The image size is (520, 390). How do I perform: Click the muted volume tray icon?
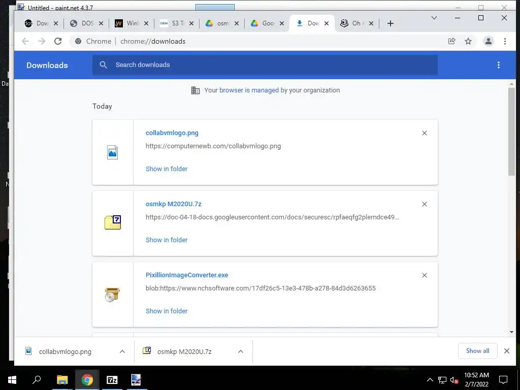point(454,380)
